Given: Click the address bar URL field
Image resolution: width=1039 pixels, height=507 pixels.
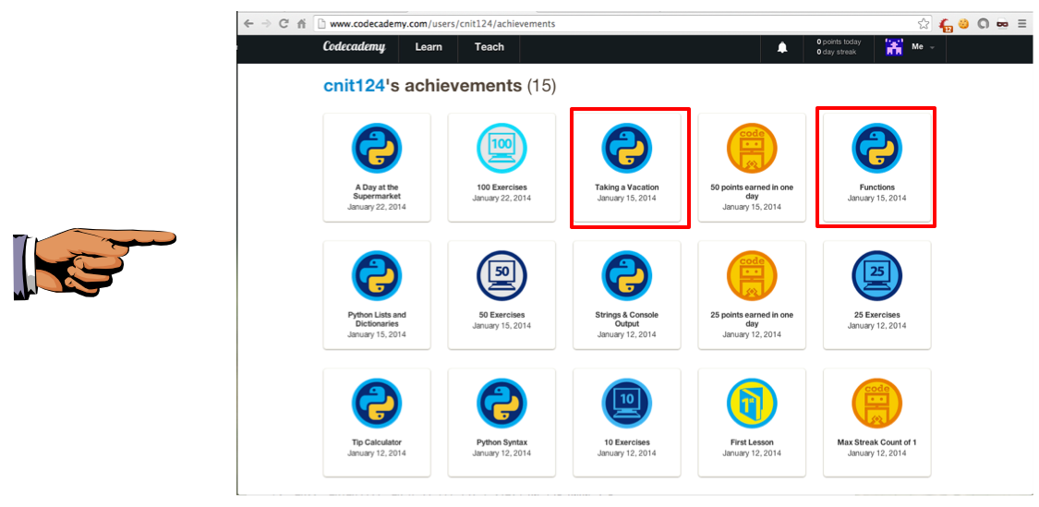Looking at the screenshot, I should pyautogui.click(x=622, y=24).
